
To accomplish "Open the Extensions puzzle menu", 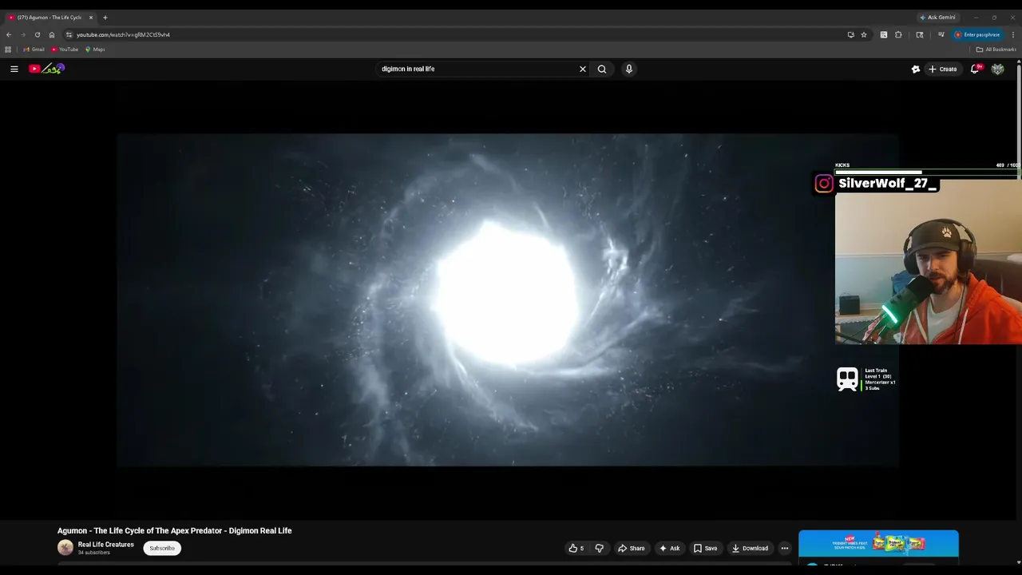I will (898, 35).
